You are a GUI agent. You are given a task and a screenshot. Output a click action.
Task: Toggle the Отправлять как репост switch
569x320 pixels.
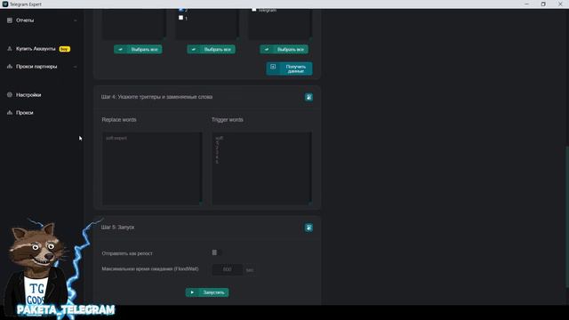coord(217,252)
